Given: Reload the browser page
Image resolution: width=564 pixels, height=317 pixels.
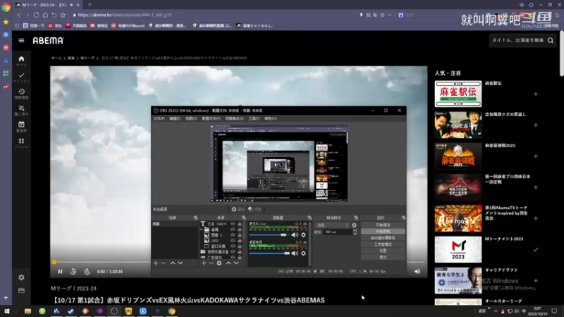Looking at the screenshot, I should click(37, 15).
